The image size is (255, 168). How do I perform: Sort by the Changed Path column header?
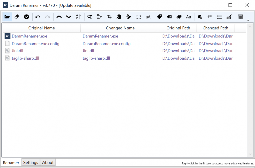(x=216, y=28)
